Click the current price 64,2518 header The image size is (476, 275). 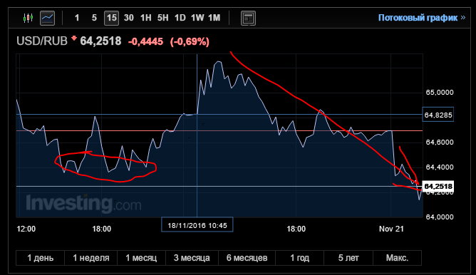100,41
